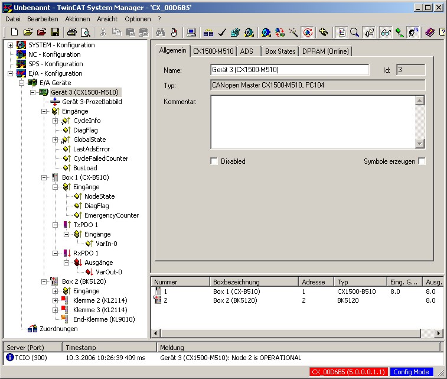
Task: Open the Datei menu
Action: click(x=13, y=19)
